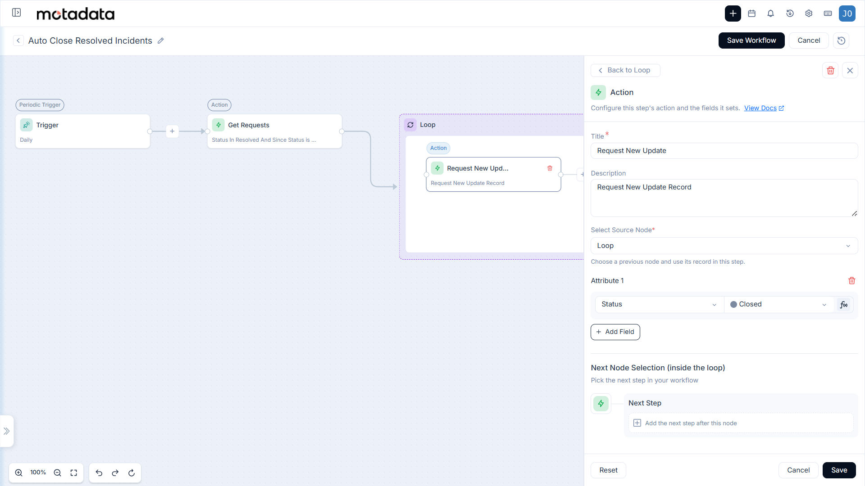Reset the canvas with refresh icon
The image size is (865, 486).
tap(132, 472)
